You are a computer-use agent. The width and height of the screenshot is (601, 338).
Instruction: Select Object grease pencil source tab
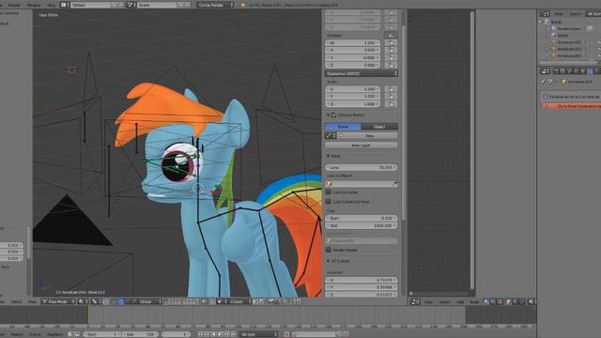pyautogui.click(x=379, y=127)
